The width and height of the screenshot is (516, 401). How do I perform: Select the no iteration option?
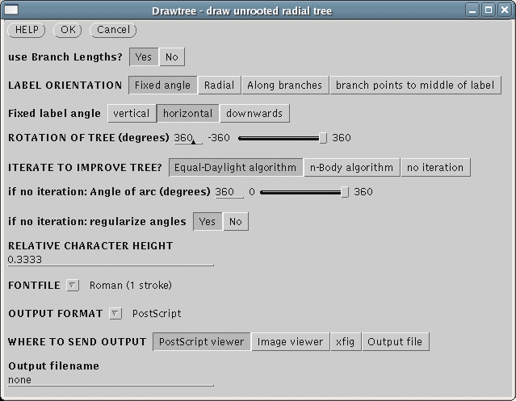435,168
